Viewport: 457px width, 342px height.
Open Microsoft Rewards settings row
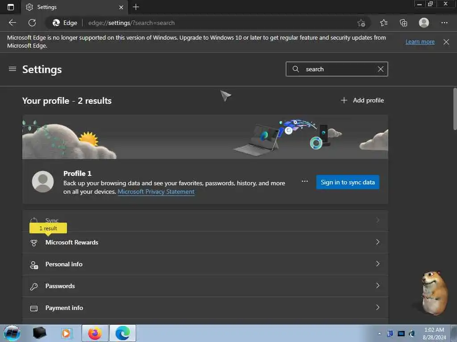pos(205,242)
